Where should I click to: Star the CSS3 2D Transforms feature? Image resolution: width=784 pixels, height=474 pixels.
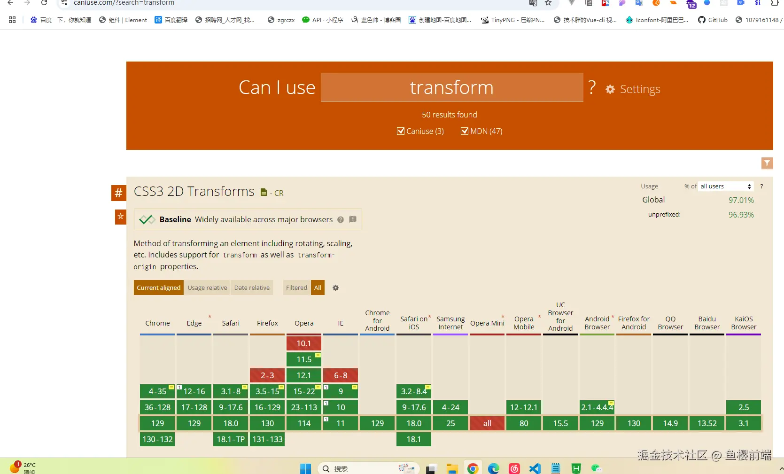(121, 217)
